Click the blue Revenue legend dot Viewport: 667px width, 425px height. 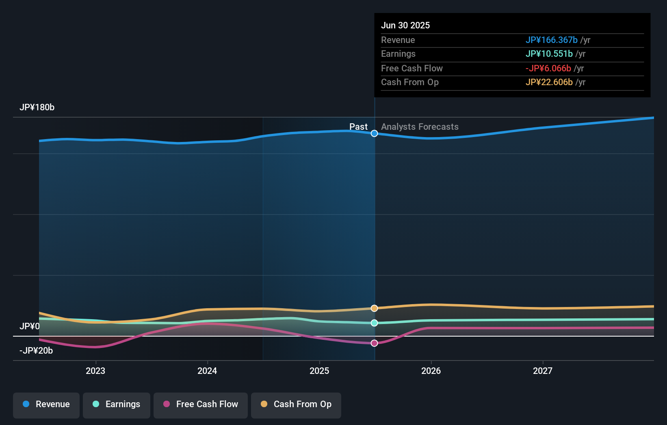click(26, 404)
